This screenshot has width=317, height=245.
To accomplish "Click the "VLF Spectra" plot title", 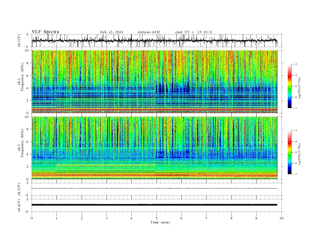I will pyautogui.click(x=45, y=32).
